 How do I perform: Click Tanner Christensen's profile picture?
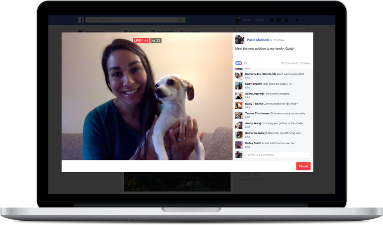[x=239, y=115]
